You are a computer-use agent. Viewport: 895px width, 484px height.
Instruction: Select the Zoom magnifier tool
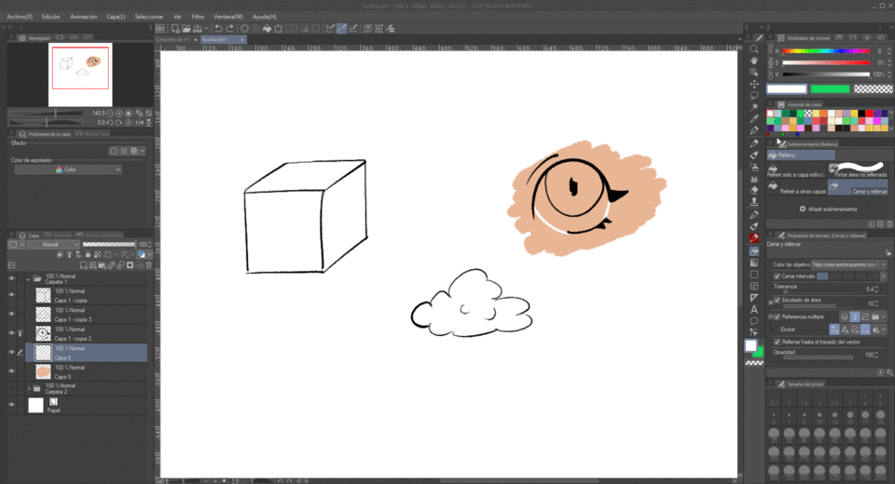[754, 49]
